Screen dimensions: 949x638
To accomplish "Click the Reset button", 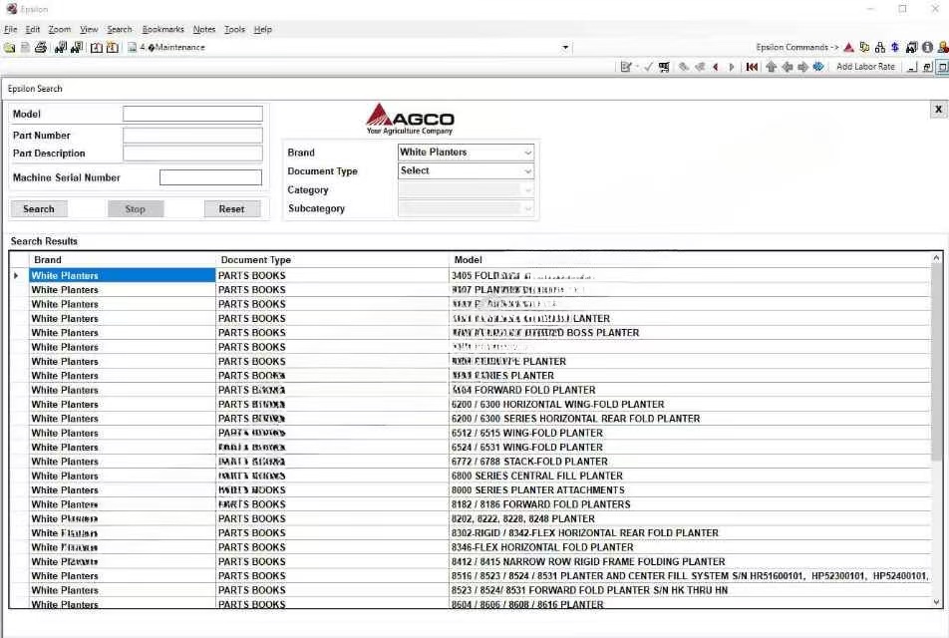I will 232,208.
